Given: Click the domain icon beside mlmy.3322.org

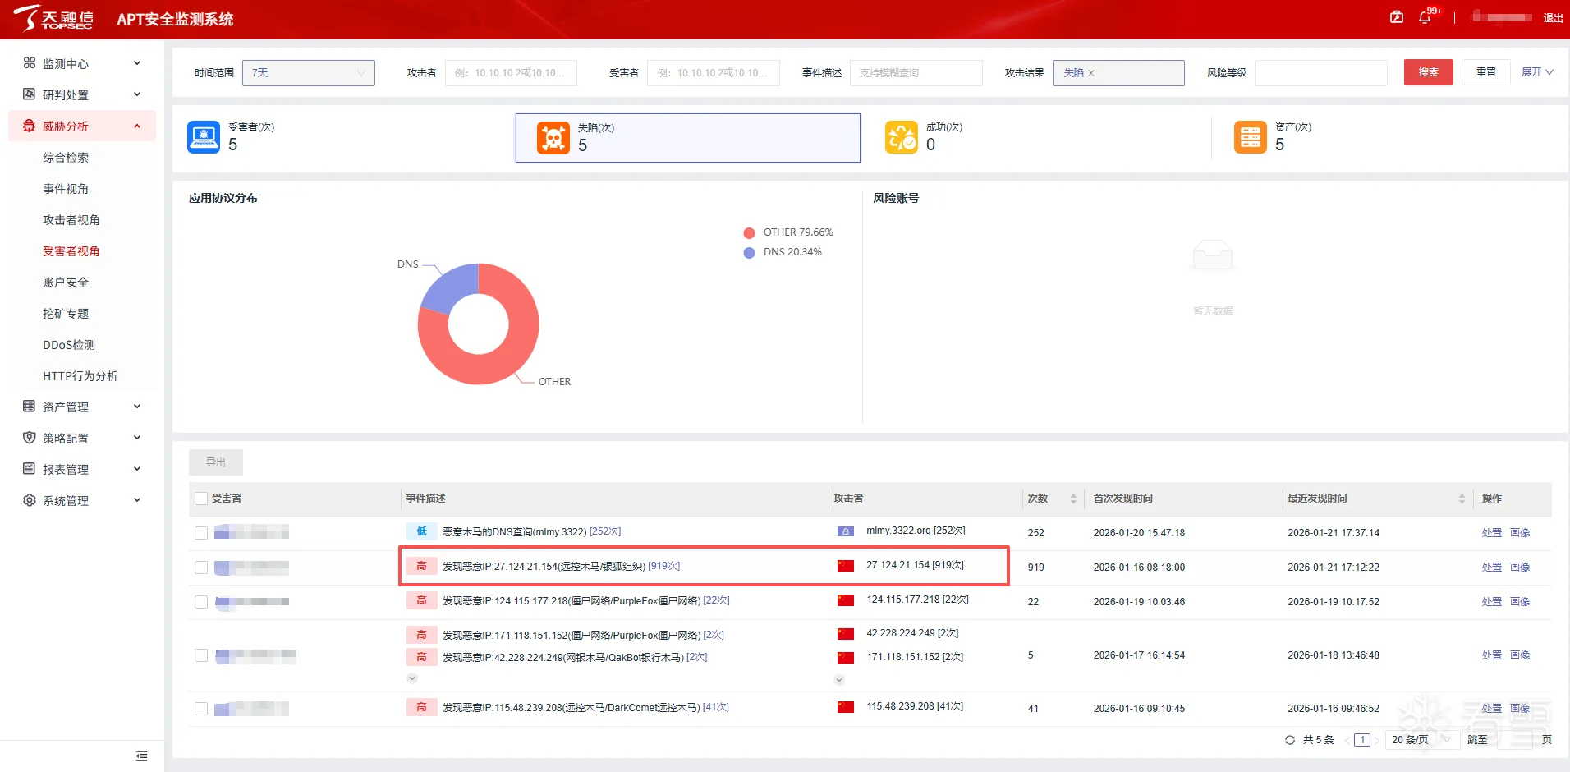Looking at the screenshot, I should click(x=846, y=531).
